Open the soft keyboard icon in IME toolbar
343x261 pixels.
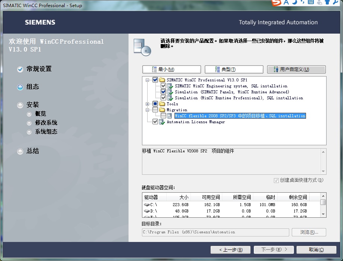pos(311,2)
